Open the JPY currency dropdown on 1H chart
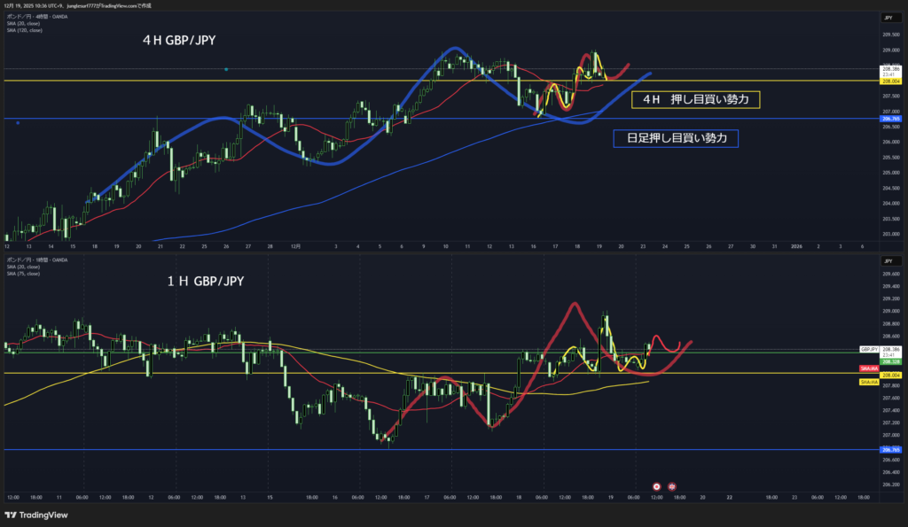 (887, 260)
